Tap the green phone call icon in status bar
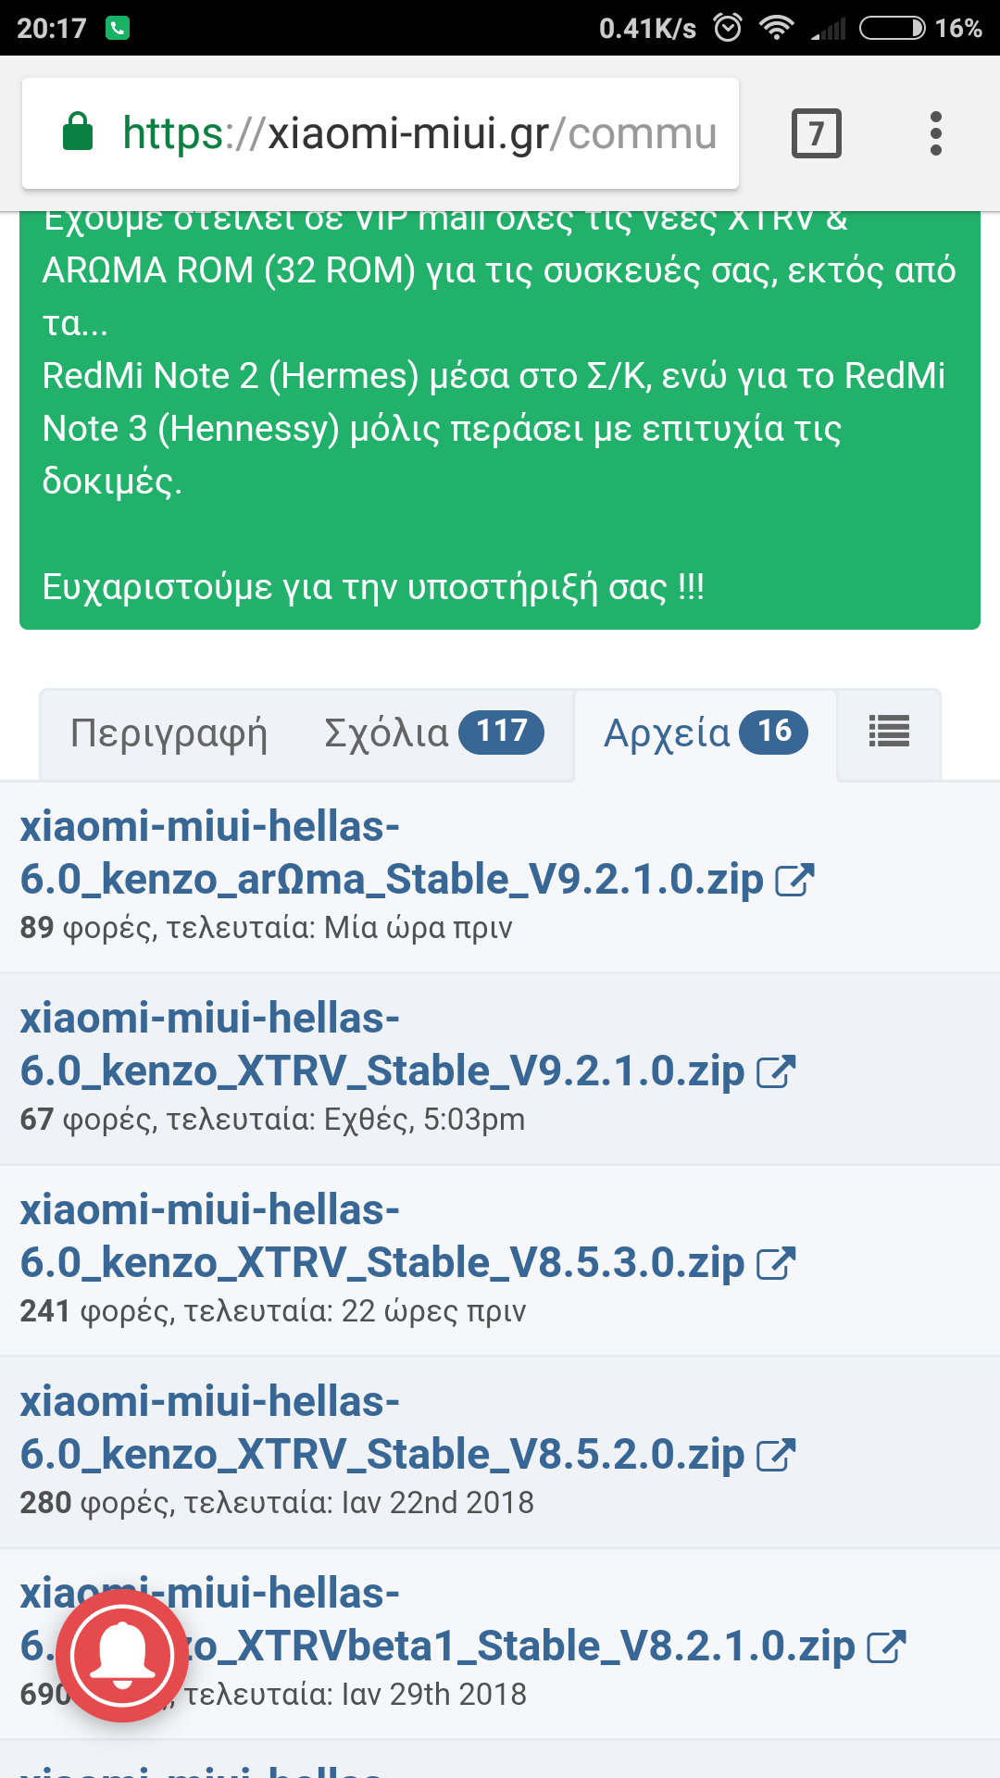This screenshot has height=1778, width=1000. point(118,28)
